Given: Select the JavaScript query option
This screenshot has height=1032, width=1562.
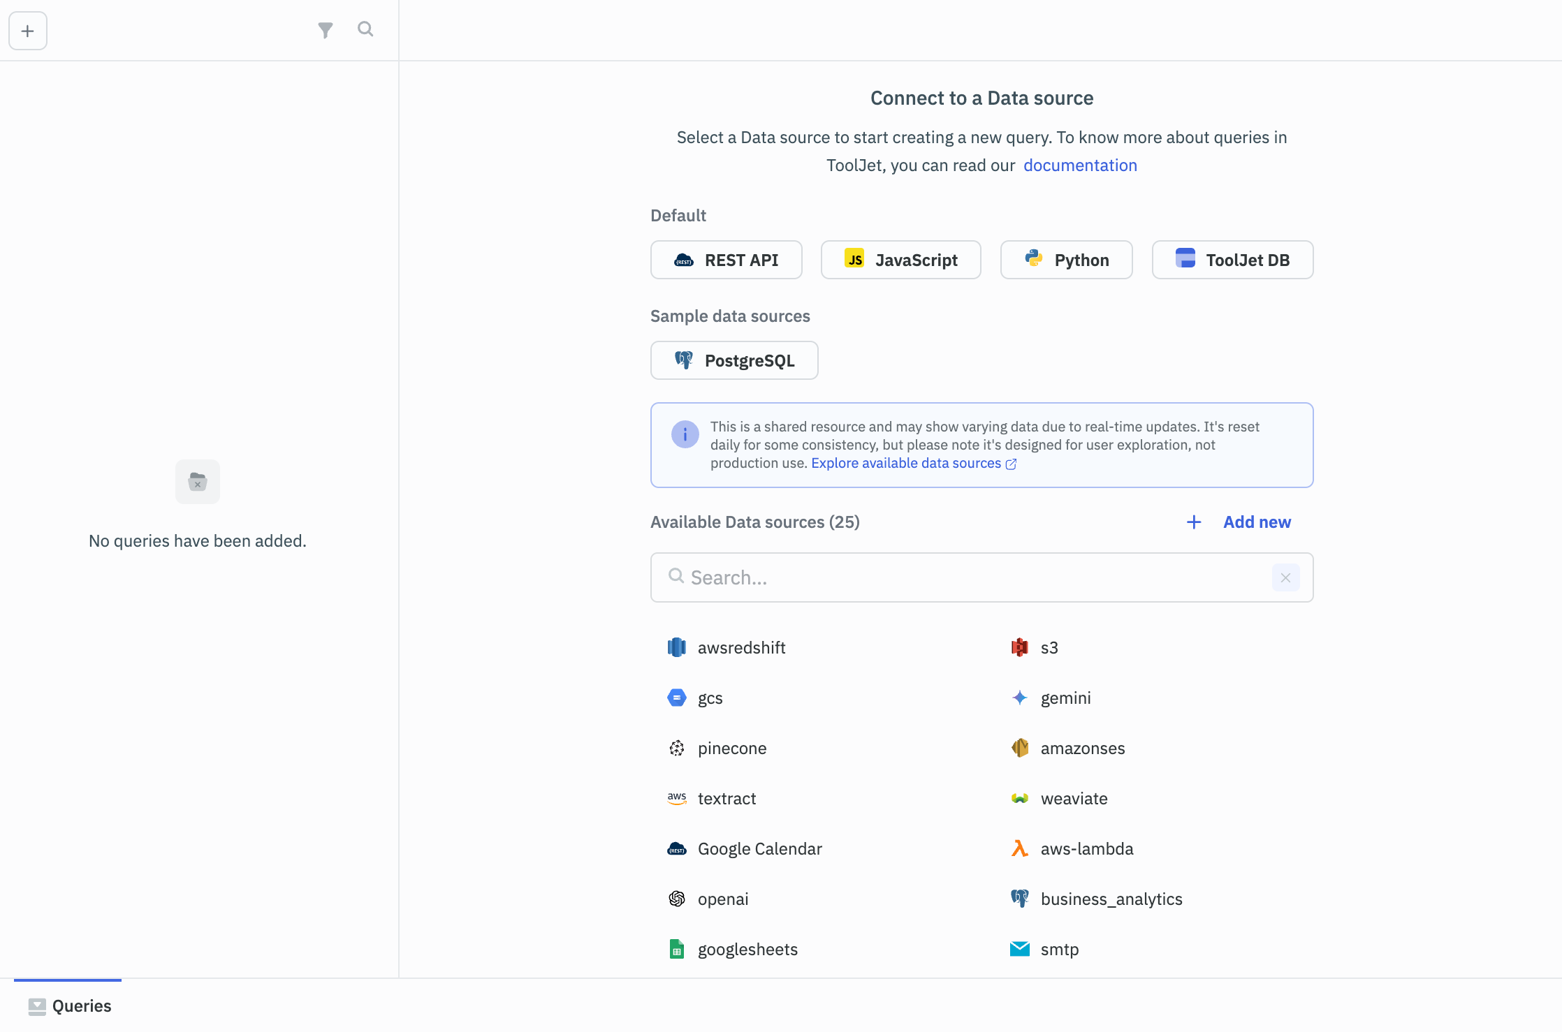Looking at the screenshot, I should [x=900, y=260].
